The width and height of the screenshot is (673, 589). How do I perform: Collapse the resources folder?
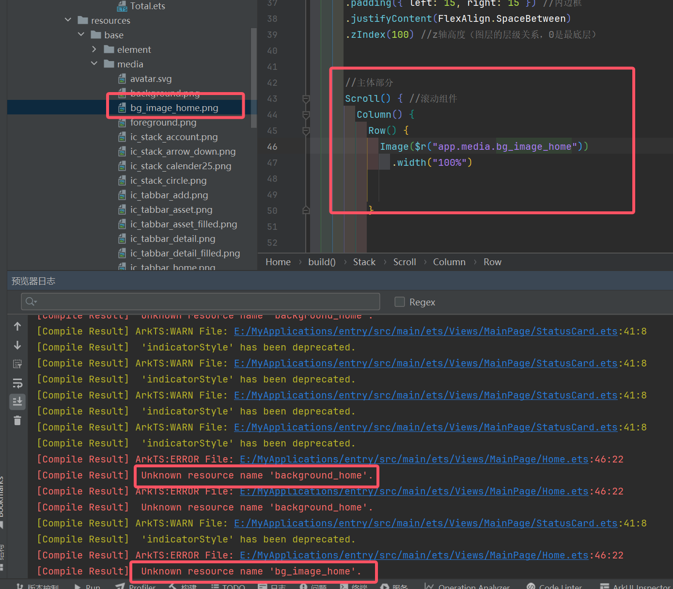pos(68,20)
